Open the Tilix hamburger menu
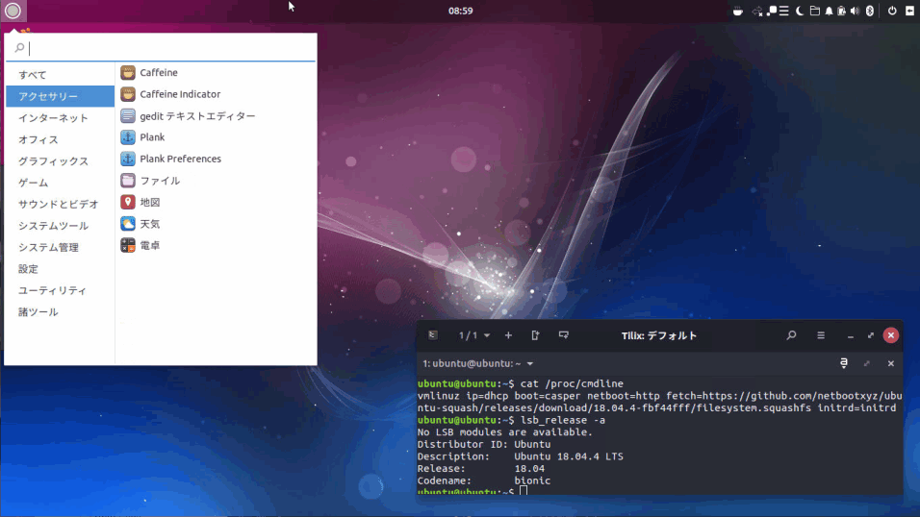 tap(821, 335)
